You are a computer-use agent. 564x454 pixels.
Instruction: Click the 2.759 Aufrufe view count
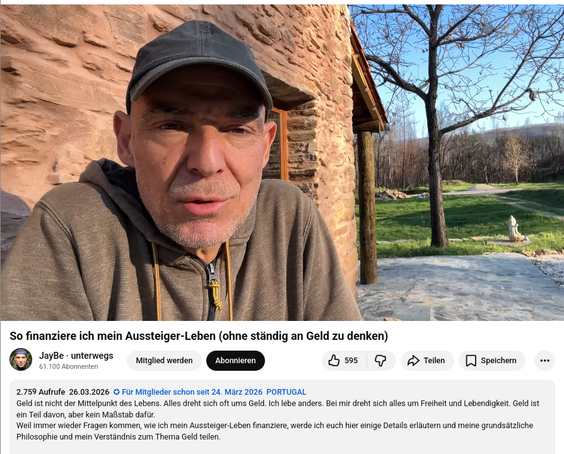click(40, 392)
